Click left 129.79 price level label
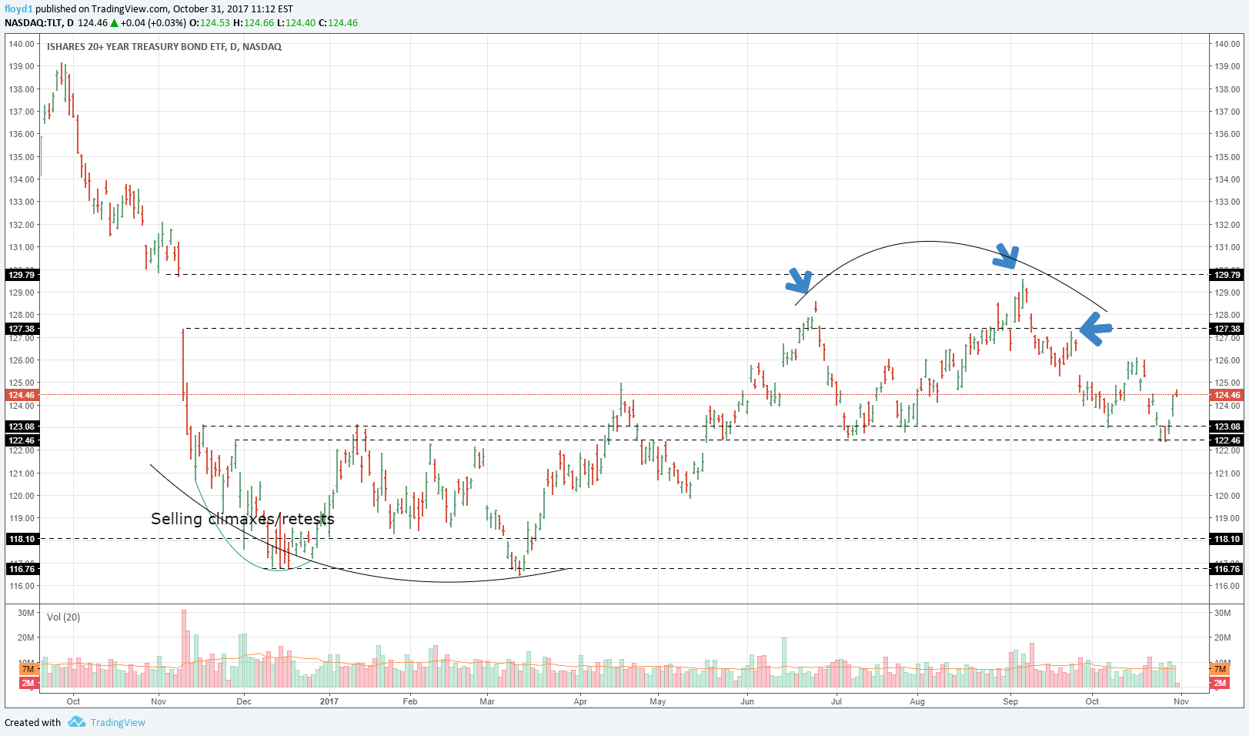Screen dimensions: 1249x736 coord(22,275)
